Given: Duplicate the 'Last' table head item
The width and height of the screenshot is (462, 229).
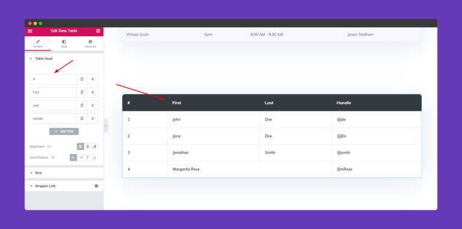Looking at the screenshot, I should (x=82, y=105).
